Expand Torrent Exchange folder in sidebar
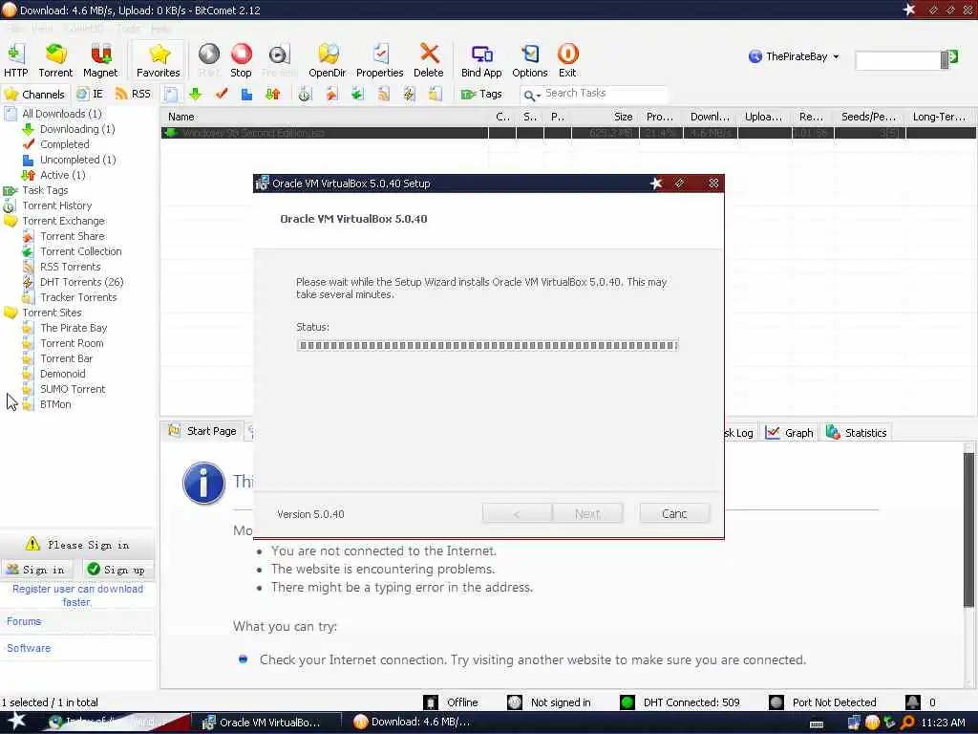The image size is (978, 734). pos(63,221)
